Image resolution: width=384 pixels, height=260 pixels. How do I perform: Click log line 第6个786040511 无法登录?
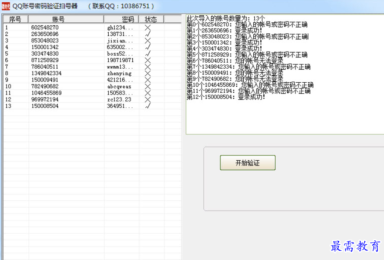tap(235, 61)
